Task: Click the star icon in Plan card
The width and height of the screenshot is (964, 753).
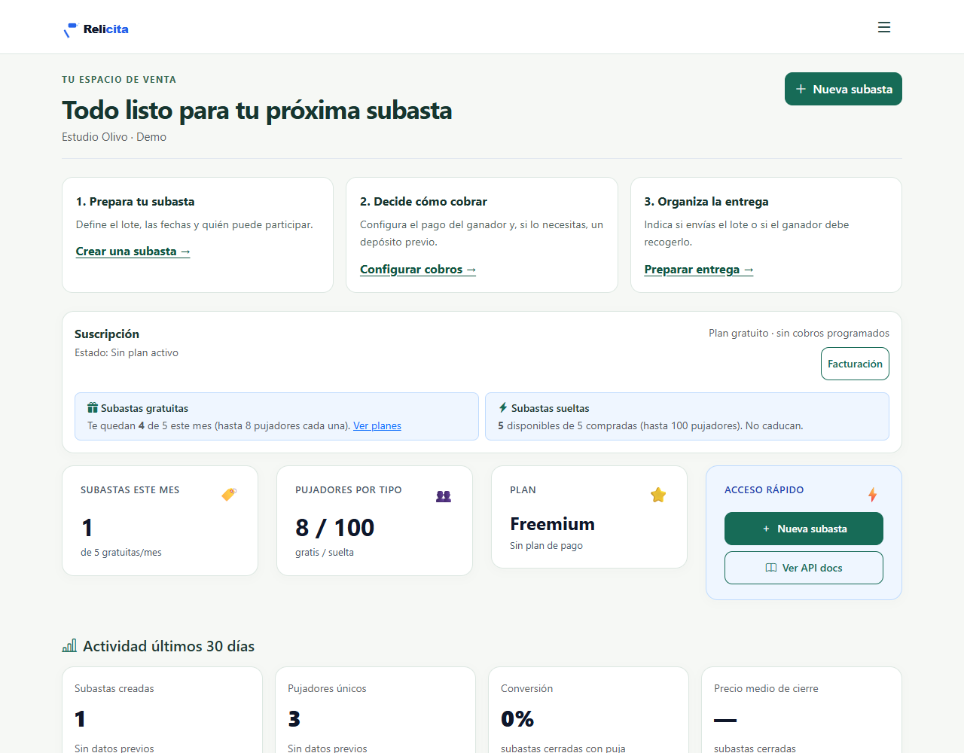Action: point(658,495)
